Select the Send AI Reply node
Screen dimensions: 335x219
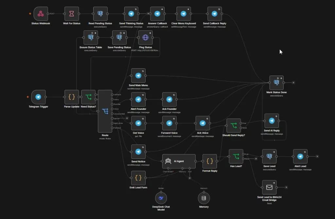272,121
